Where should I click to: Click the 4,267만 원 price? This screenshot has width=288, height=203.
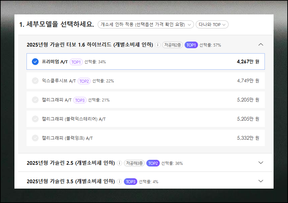[x=248, y=62]
